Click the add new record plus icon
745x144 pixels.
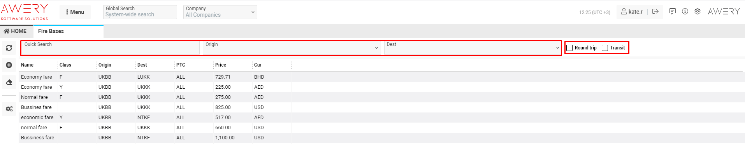[x=9, y=65]
